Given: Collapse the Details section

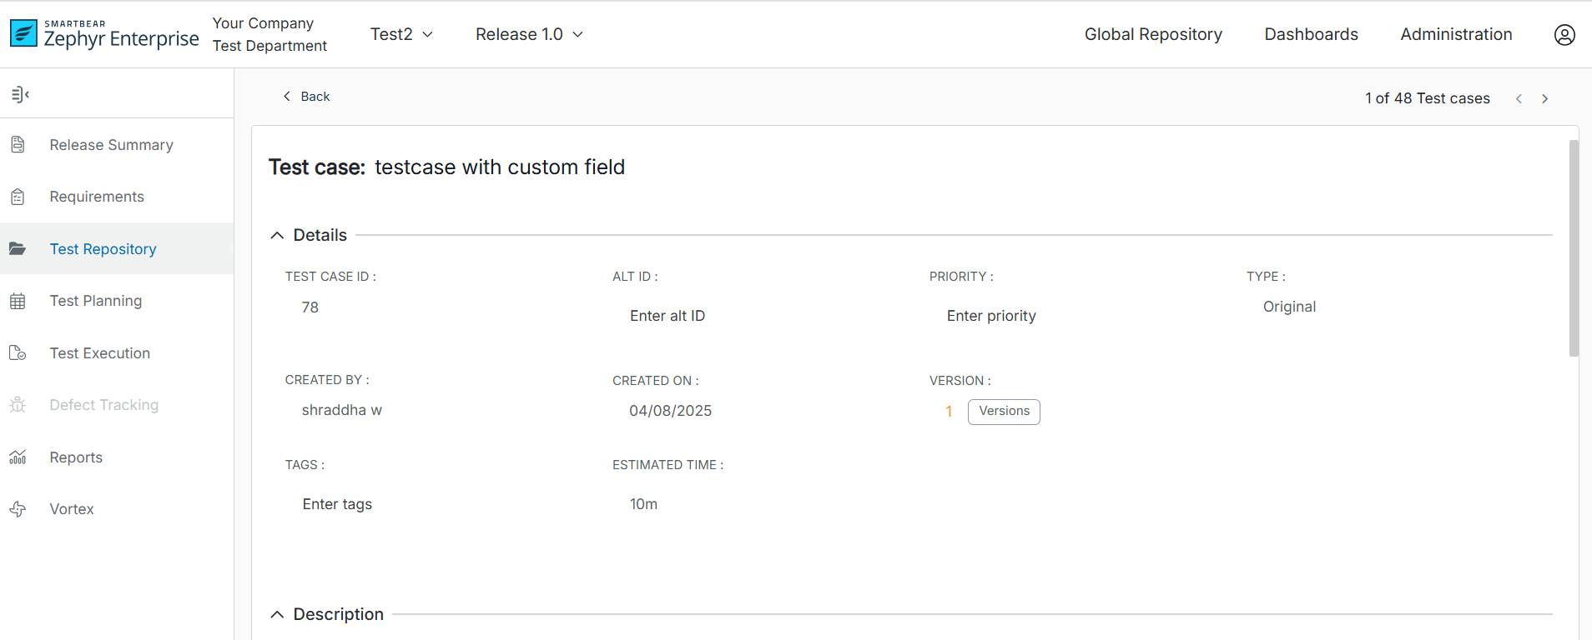Looking at the screenshot, I should [277, 236].
